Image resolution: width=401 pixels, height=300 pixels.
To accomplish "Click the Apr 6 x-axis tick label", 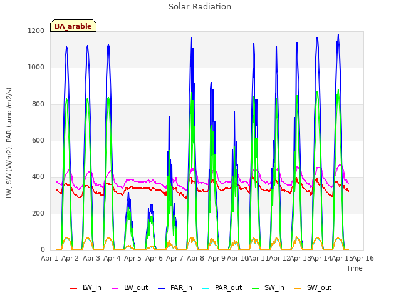I will click(154, 258).
